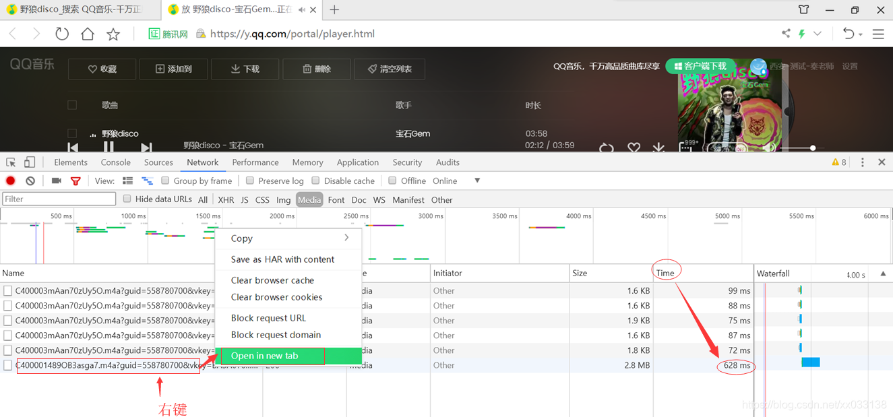The image size is (893, 417).
Task: Pause the song playback
Action: (x=109, y=147)
